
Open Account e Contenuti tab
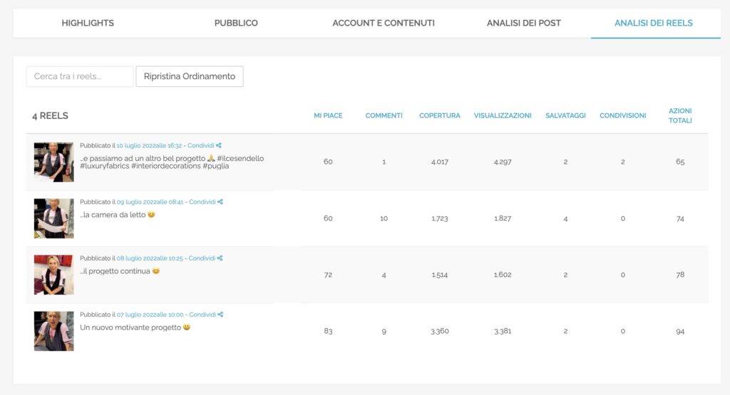[384, 23]
